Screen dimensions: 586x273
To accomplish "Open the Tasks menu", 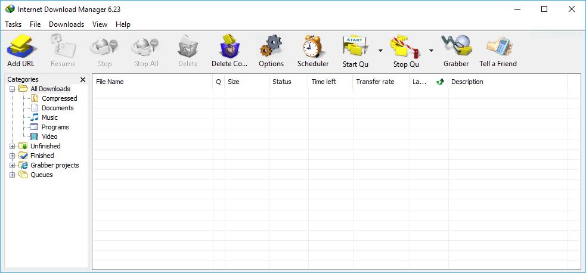I will tap(13, 24).
